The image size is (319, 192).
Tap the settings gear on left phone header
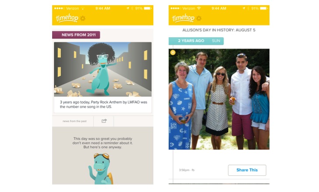coord(83,18)
